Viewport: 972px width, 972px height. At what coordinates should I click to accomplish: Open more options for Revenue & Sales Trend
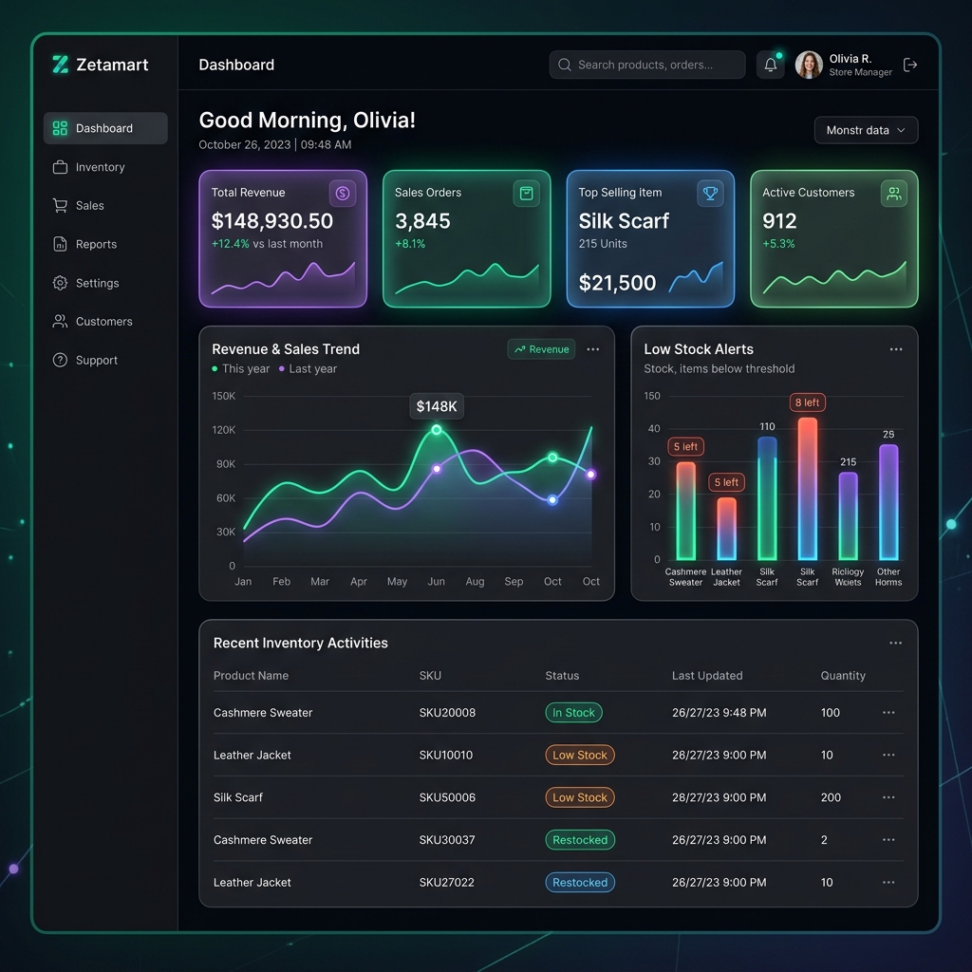[592, 349]
